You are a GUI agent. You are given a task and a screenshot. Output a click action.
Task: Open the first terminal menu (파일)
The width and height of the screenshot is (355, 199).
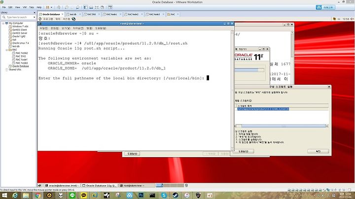(44, 28)
